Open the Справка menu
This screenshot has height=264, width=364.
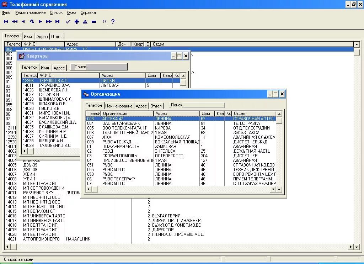[88, 12]
